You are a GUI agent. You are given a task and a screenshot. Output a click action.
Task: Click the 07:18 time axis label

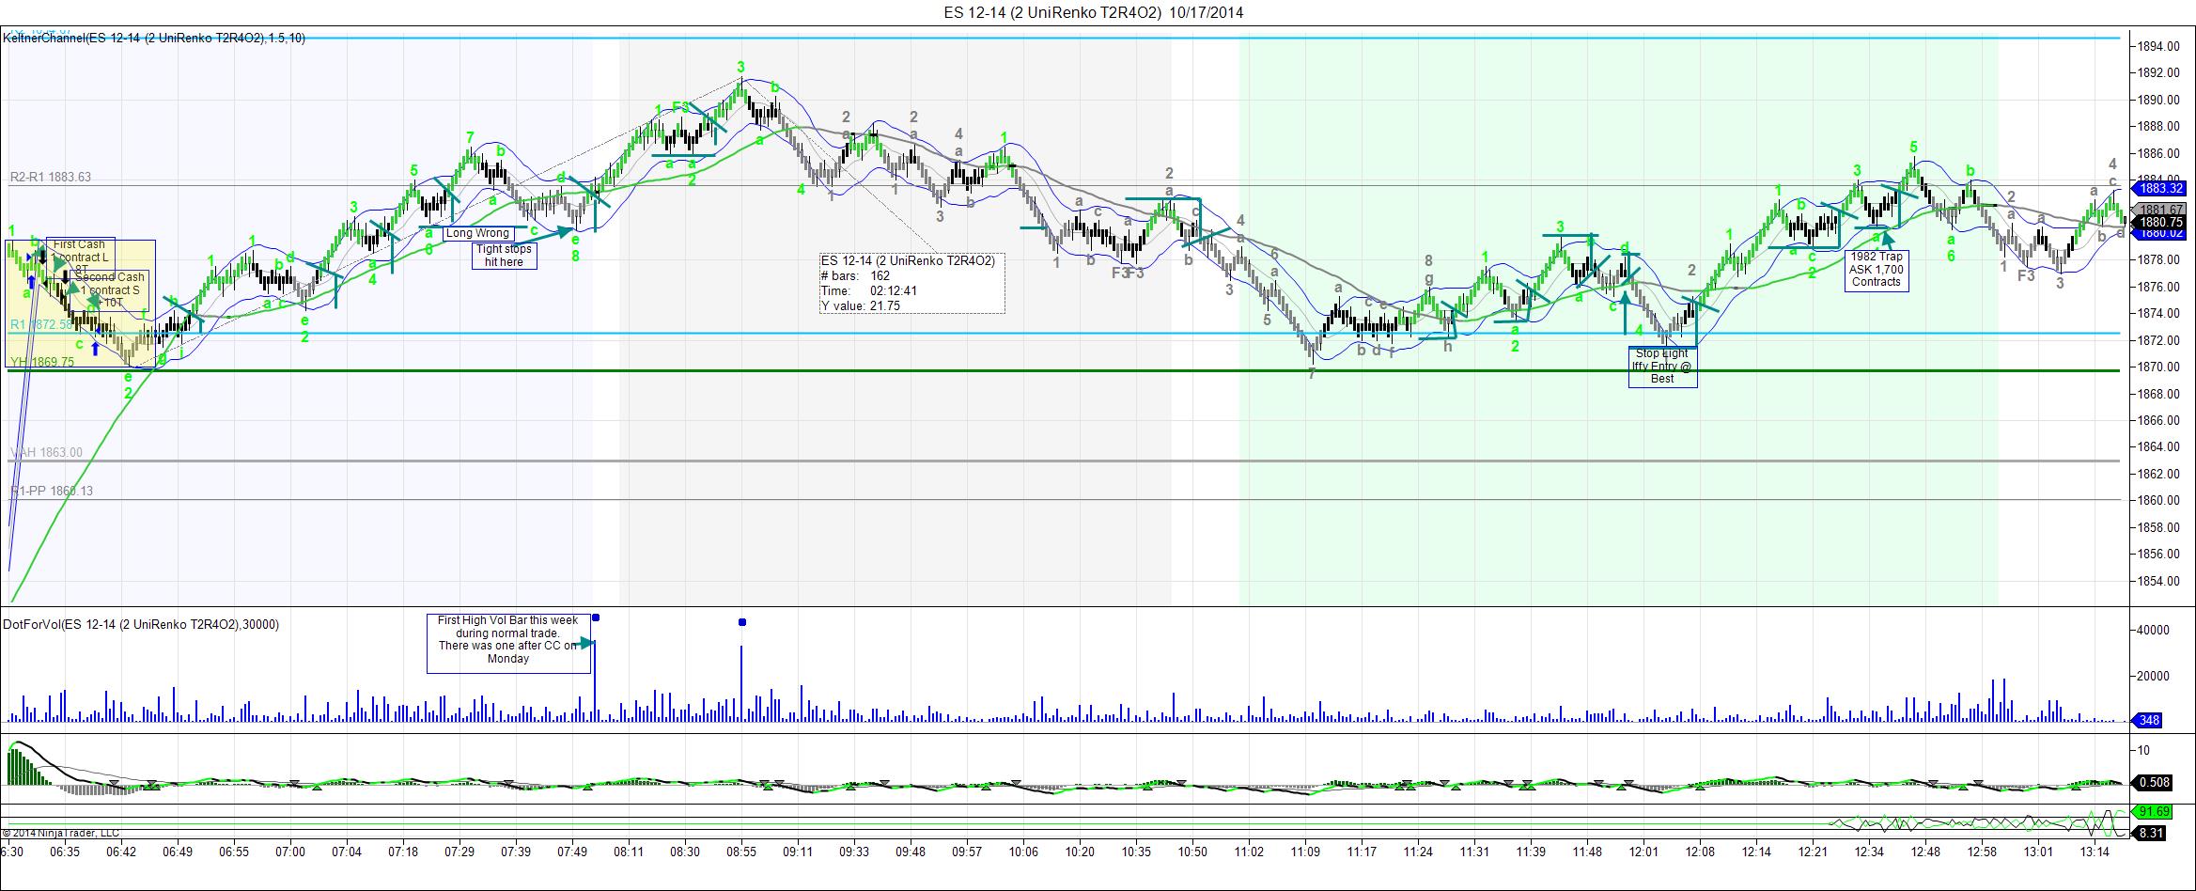tap(402, 852)
